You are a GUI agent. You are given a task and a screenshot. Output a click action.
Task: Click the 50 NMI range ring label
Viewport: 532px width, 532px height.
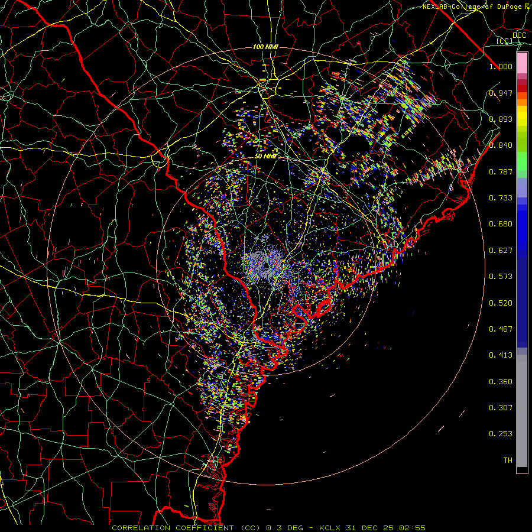(x=265, y=157)
